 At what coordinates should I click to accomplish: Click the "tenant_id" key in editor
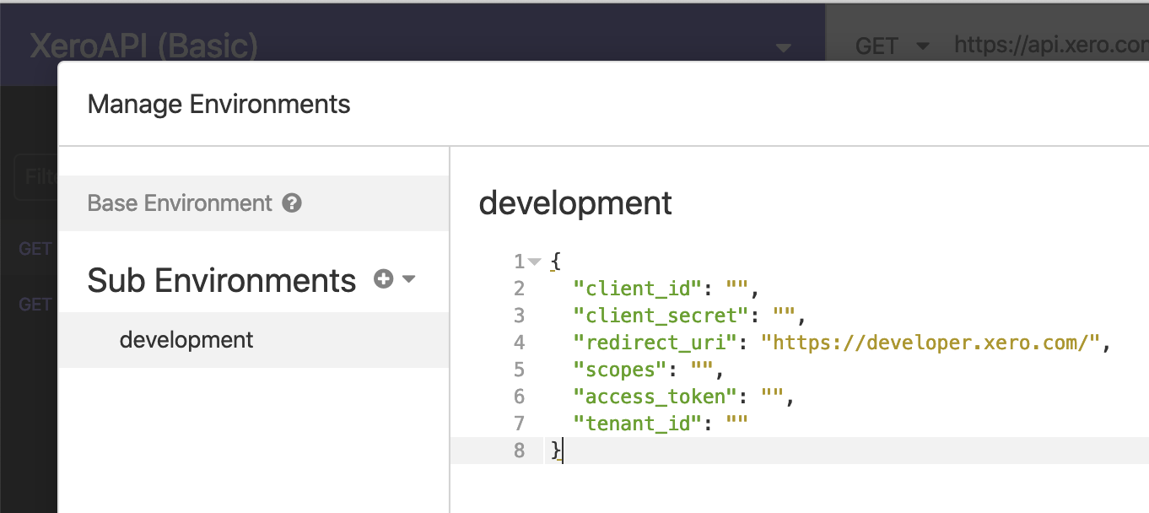(x=639, y=424)
